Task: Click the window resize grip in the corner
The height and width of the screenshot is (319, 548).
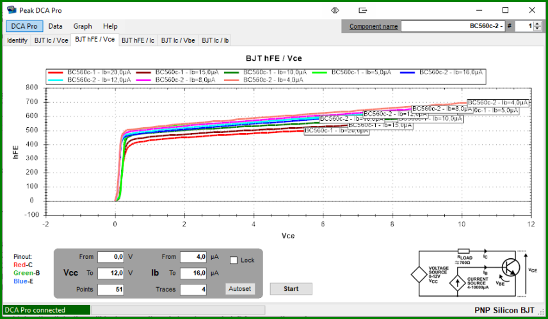Action: (x=542, y=311)
